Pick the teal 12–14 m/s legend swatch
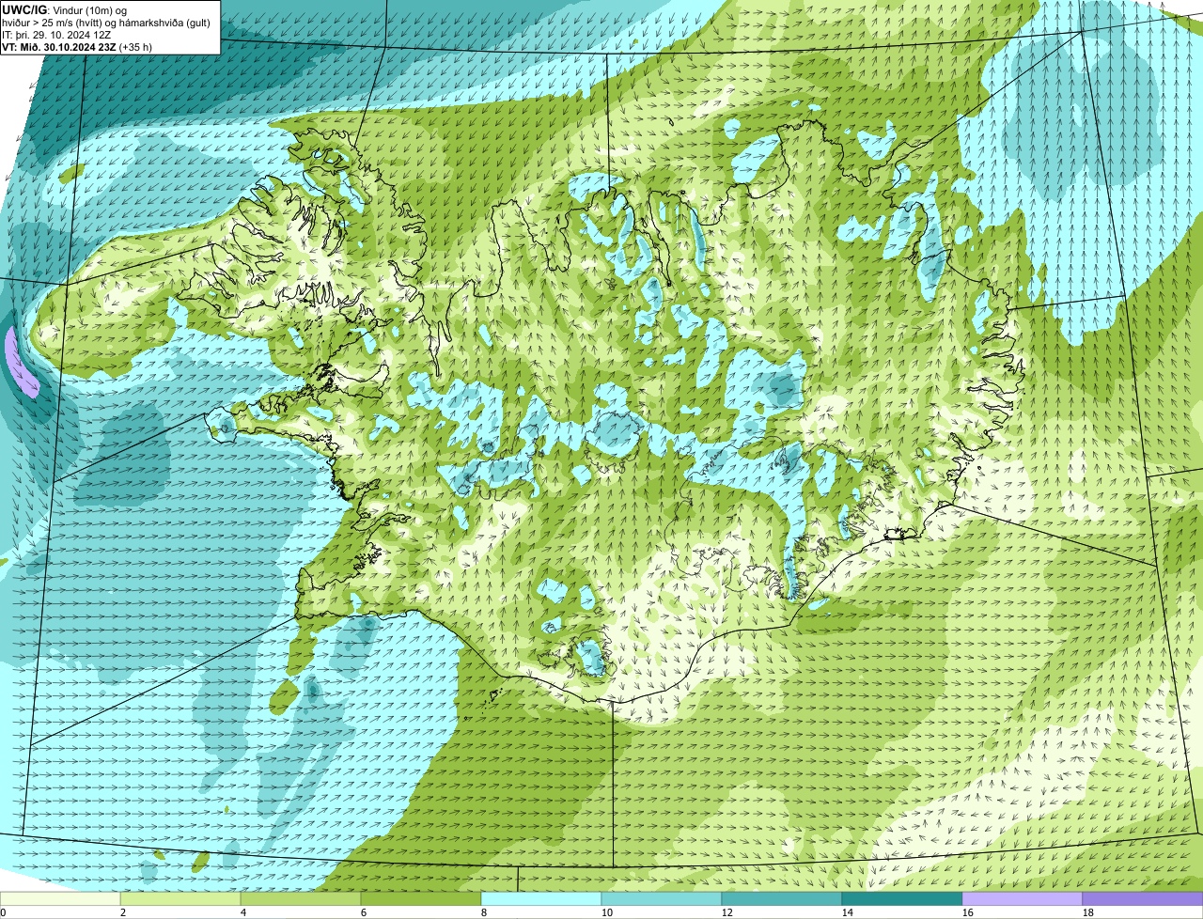Viewport: 1203px width, 919px height. point(782,898)
